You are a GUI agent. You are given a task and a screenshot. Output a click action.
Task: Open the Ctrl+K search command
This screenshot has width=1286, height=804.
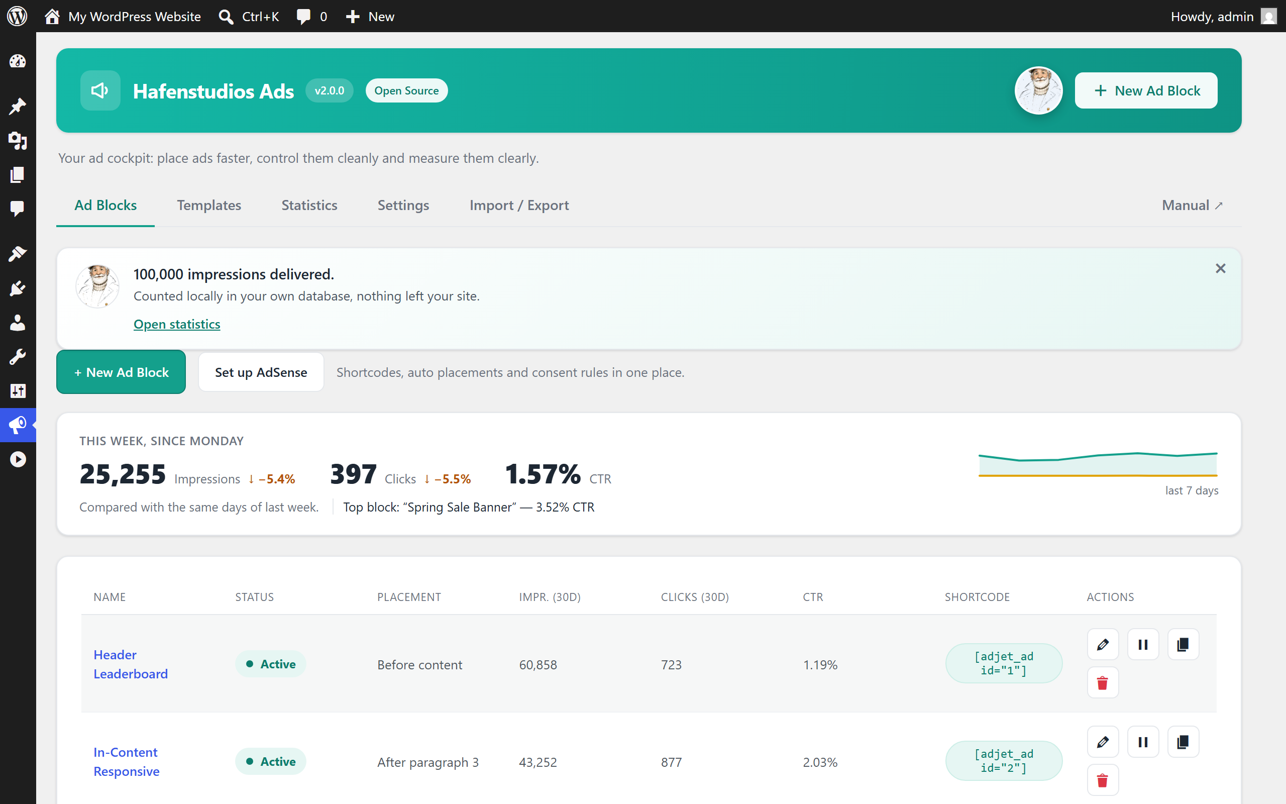coord(249,17)
